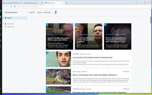Click the page's vertical scrollbar thumb

(x=151, y=20)
